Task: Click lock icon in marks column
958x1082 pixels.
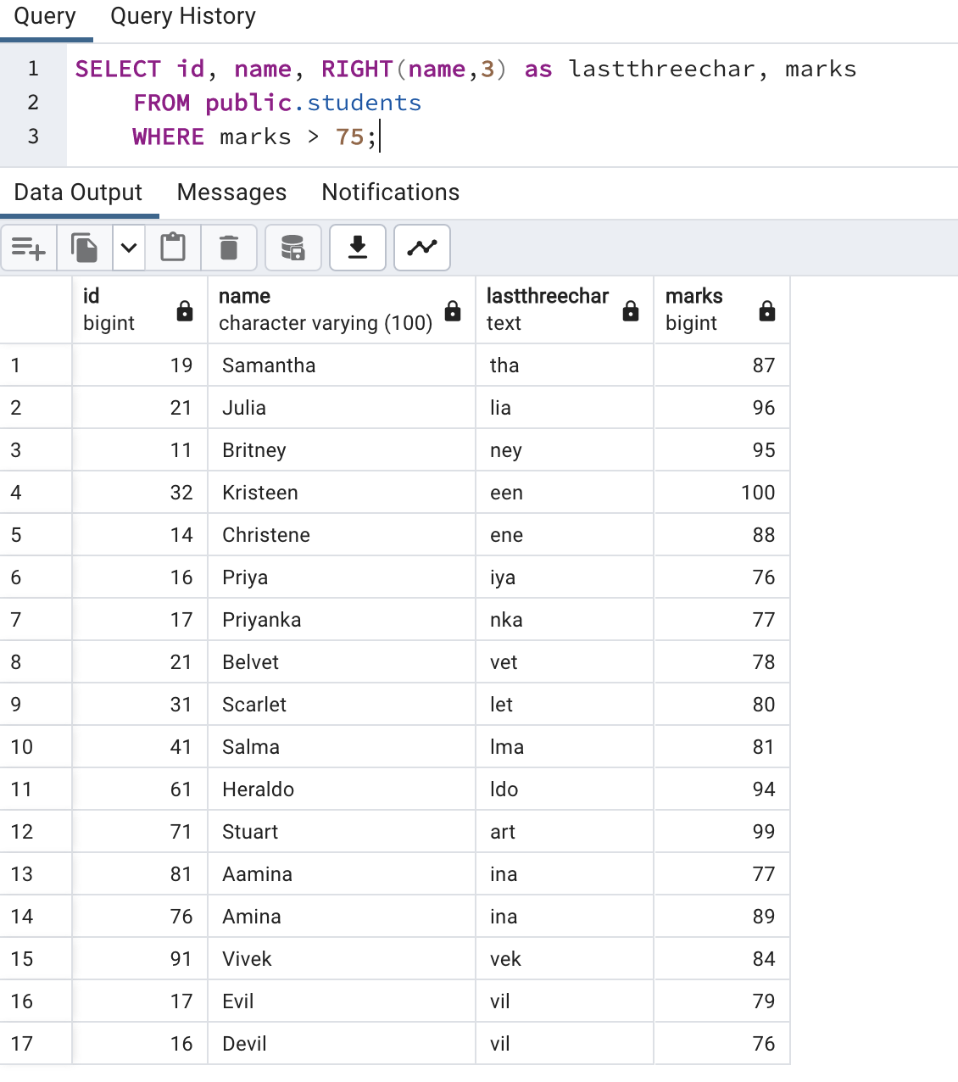Action: click(766, 311)
